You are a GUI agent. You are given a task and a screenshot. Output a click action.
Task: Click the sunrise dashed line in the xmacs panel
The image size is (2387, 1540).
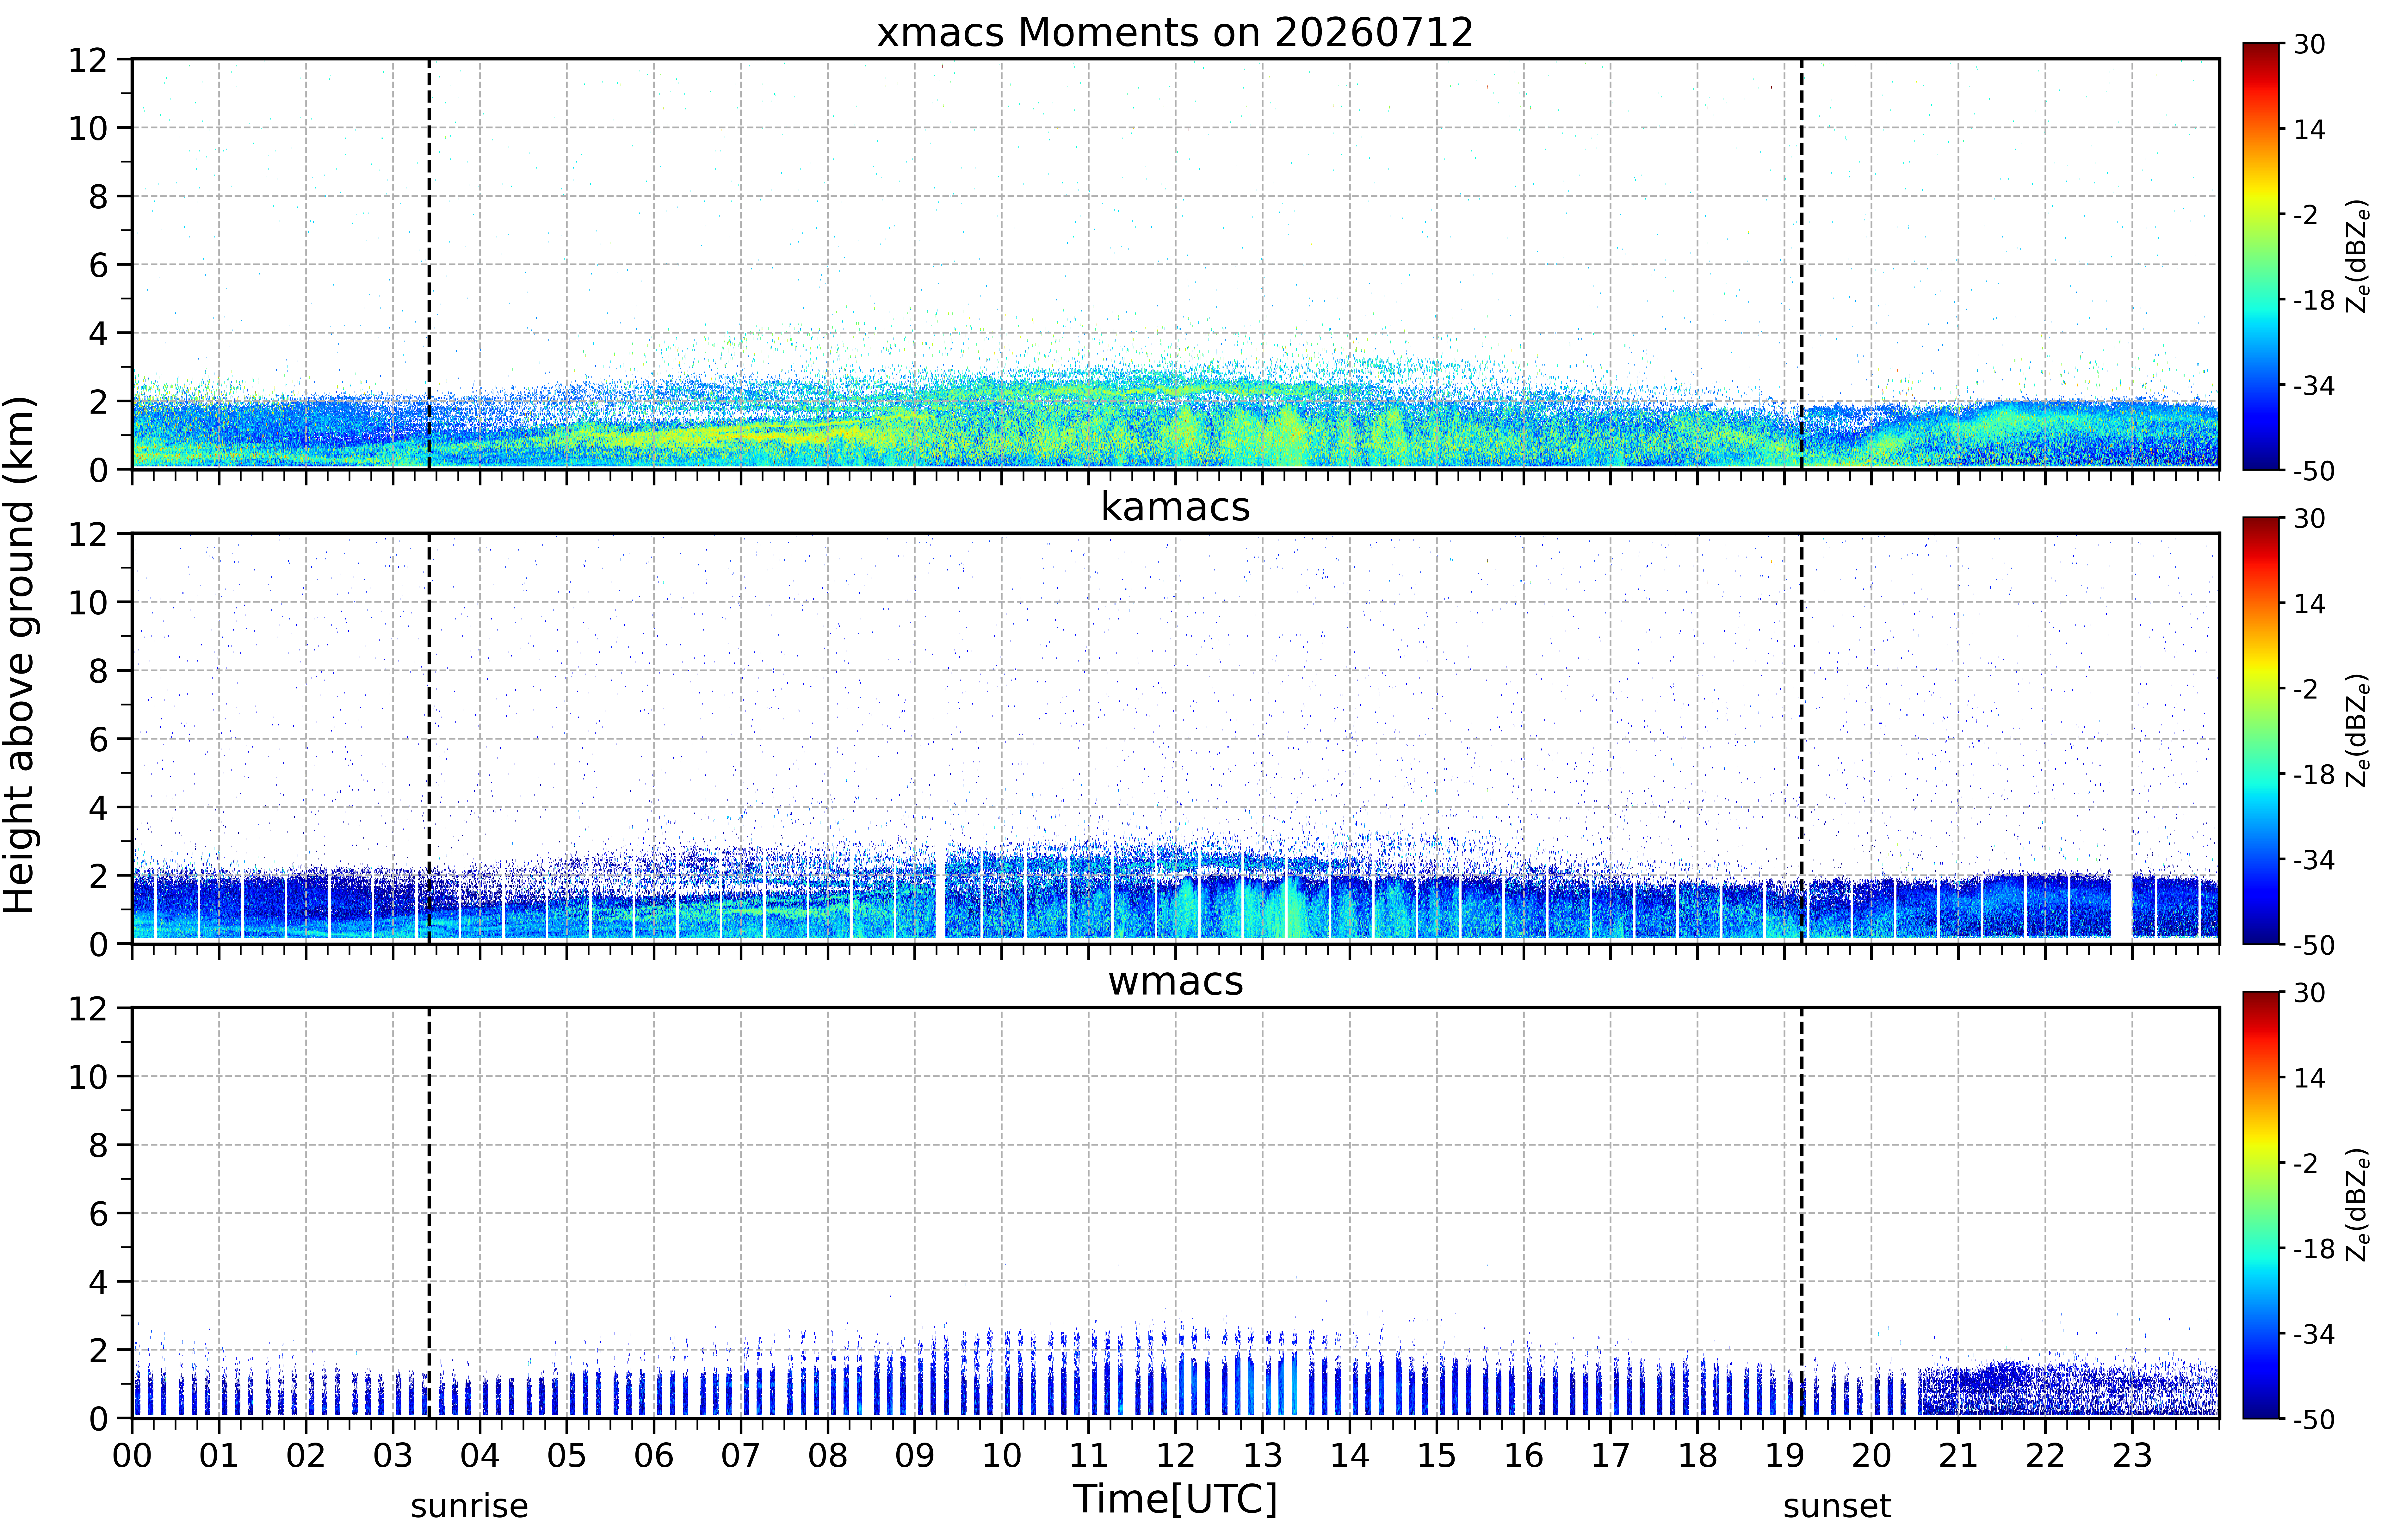pyautogui.click(x=429, y=264)
